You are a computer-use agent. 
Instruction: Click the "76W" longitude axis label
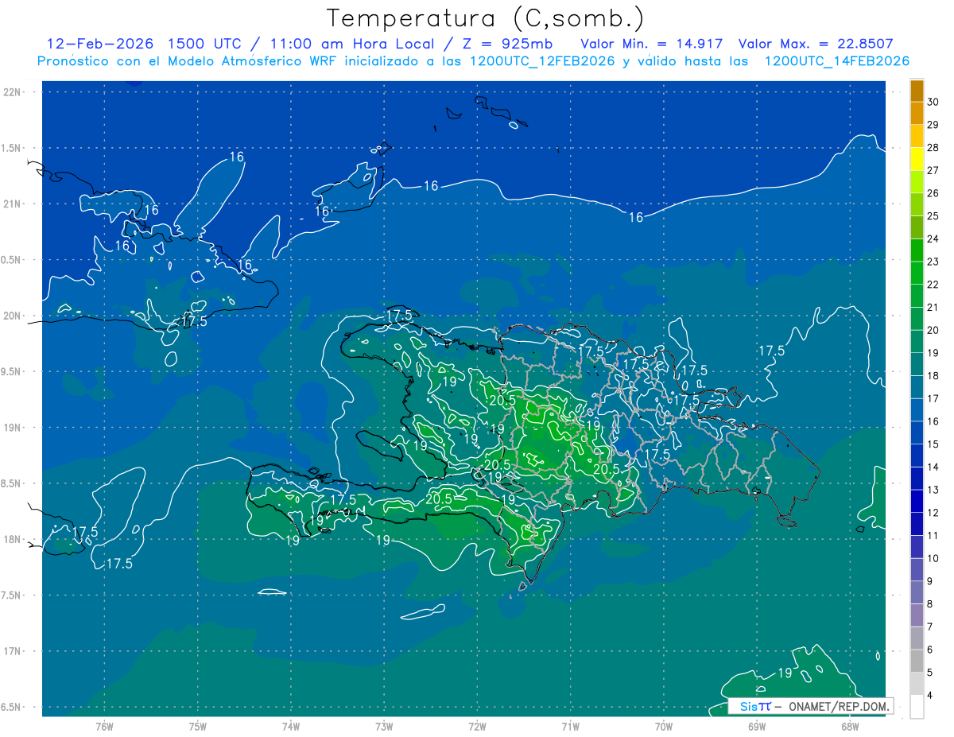coord(104,727)
